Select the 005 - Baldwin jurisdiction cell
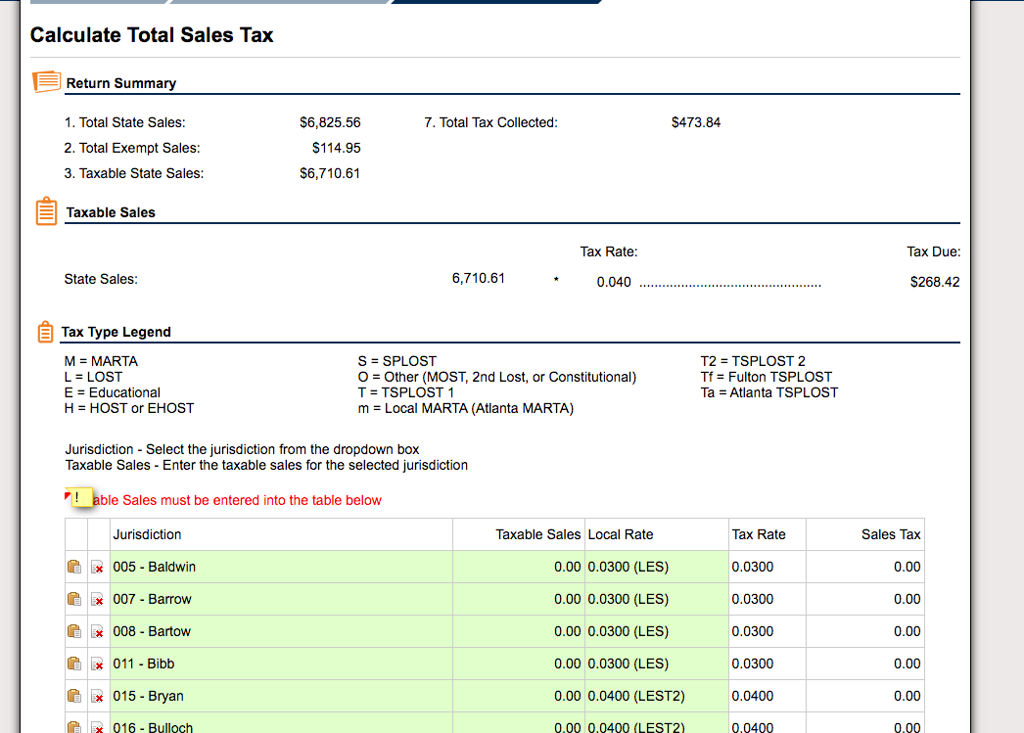 282,567
